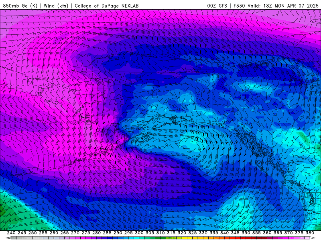Click "College of DuPage NEXLAB" header text
Image resolution: width=321 pixels, height=240 pixels.
click(x=106, y=6)
